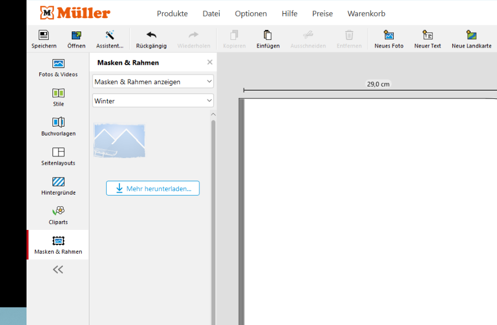Click Mehr herunterladen... button
The height and width of the screenshot is (325, 497).
(153, 188)
